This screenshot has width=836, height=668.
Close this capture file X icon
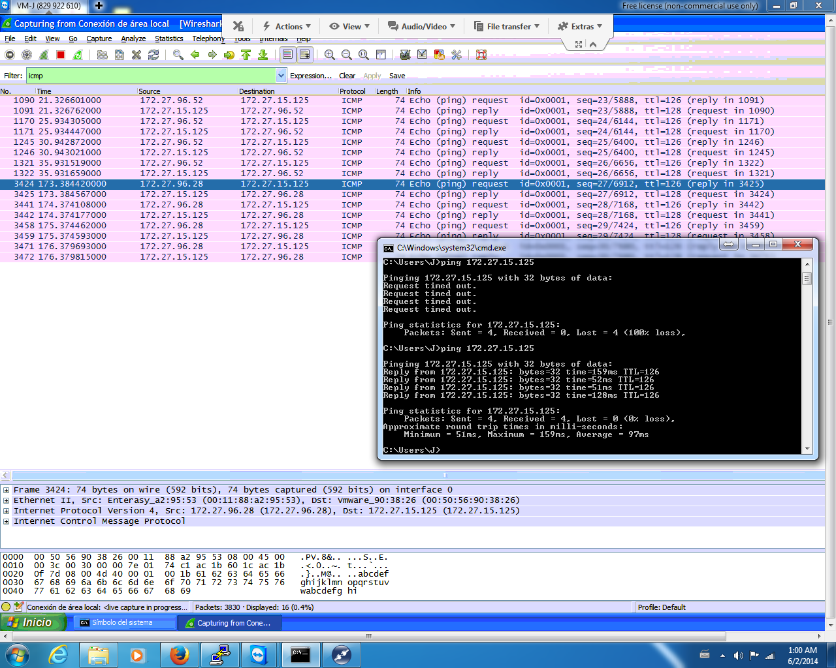(137, 55)
